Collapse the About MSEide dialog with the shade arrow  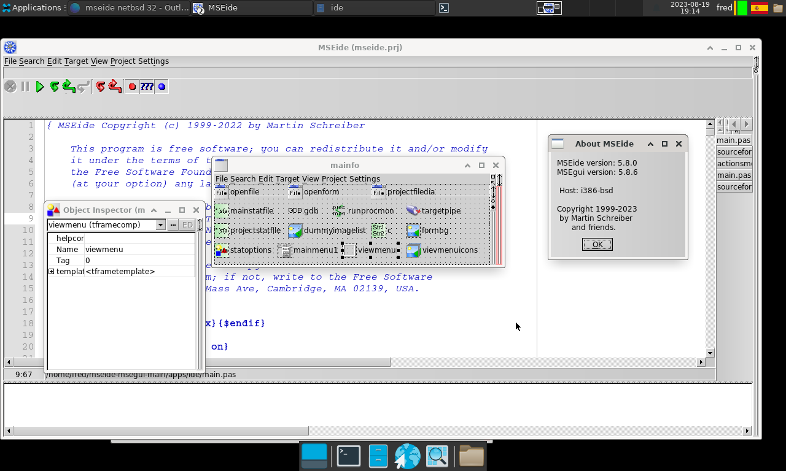pyautogui.click(x=650, y=144)
